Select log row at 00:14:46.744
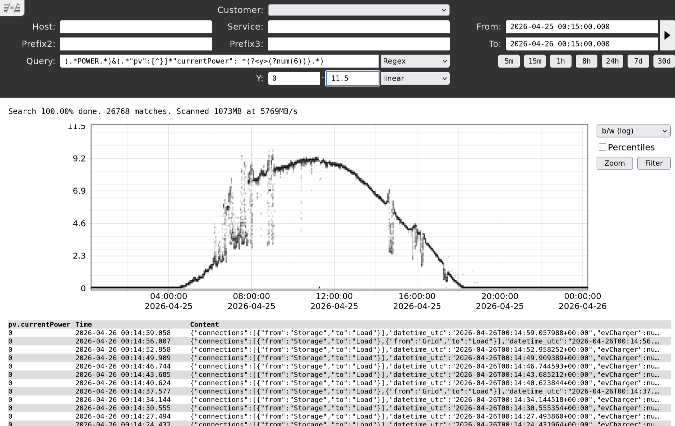 click(x=339, y=366)
